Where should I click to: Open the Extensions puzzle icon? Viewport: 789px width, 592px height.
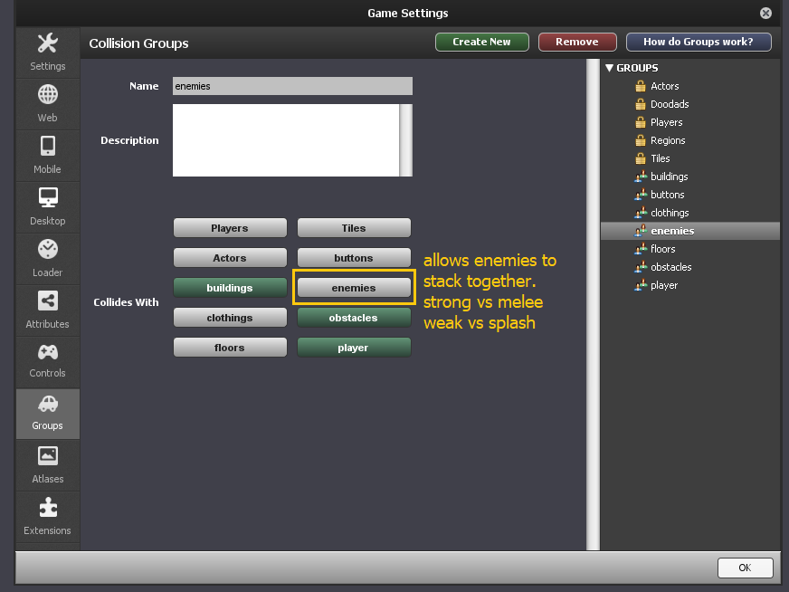tap(47, 508)
